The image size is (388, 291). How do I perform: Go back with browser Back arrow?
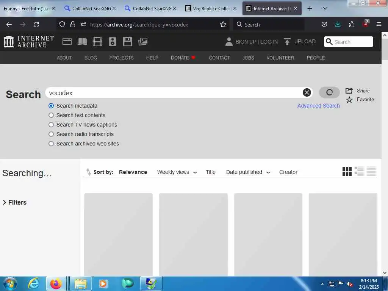(x=9, y=25)
